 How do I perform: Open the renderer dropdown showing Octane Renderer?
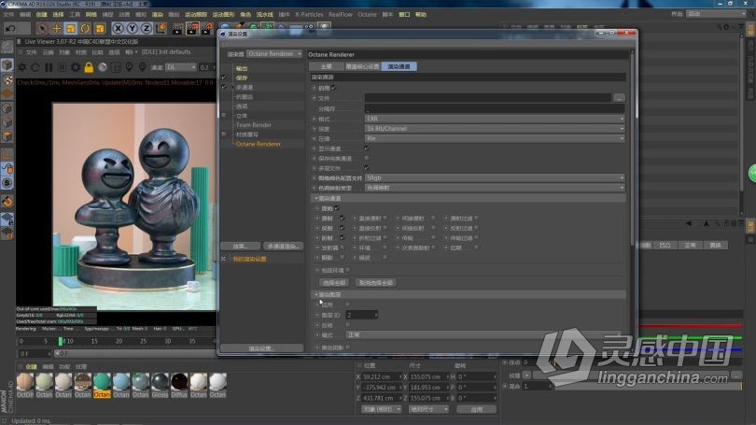click(x=274, y=54)
